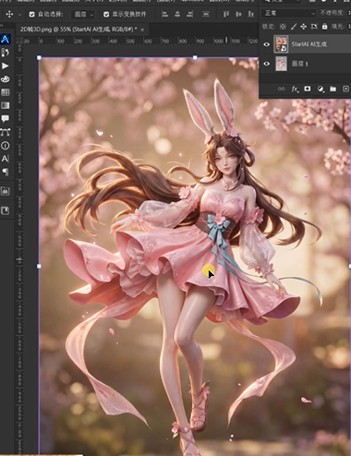
Task: Create new fill or adjustment layer
Action: [x=321, y=89]
